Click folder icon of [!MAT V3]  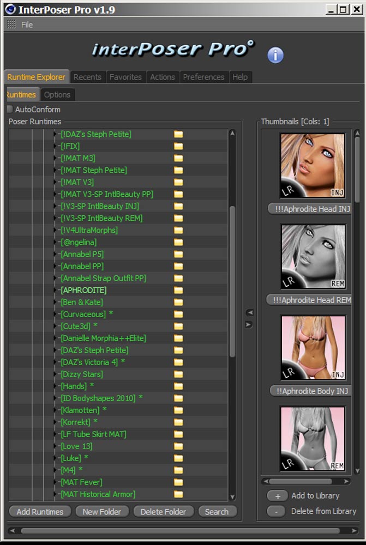(x=178, y=182)
